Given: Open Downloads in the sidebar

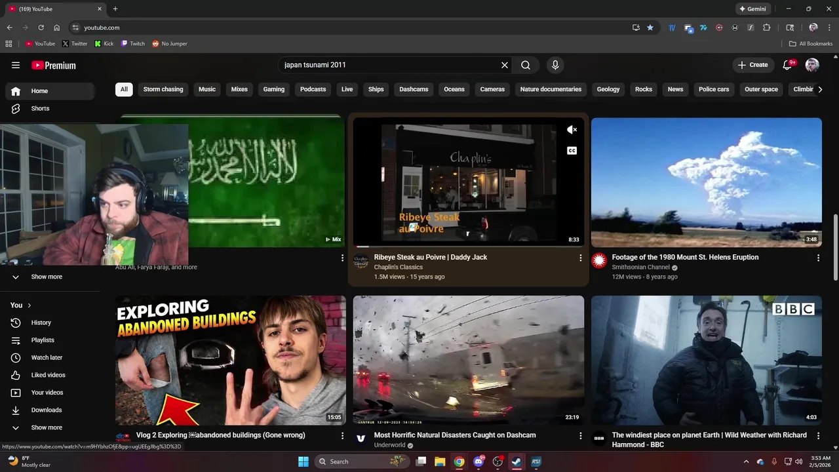Looking at the screenshot, I should [x=50, y=410].
